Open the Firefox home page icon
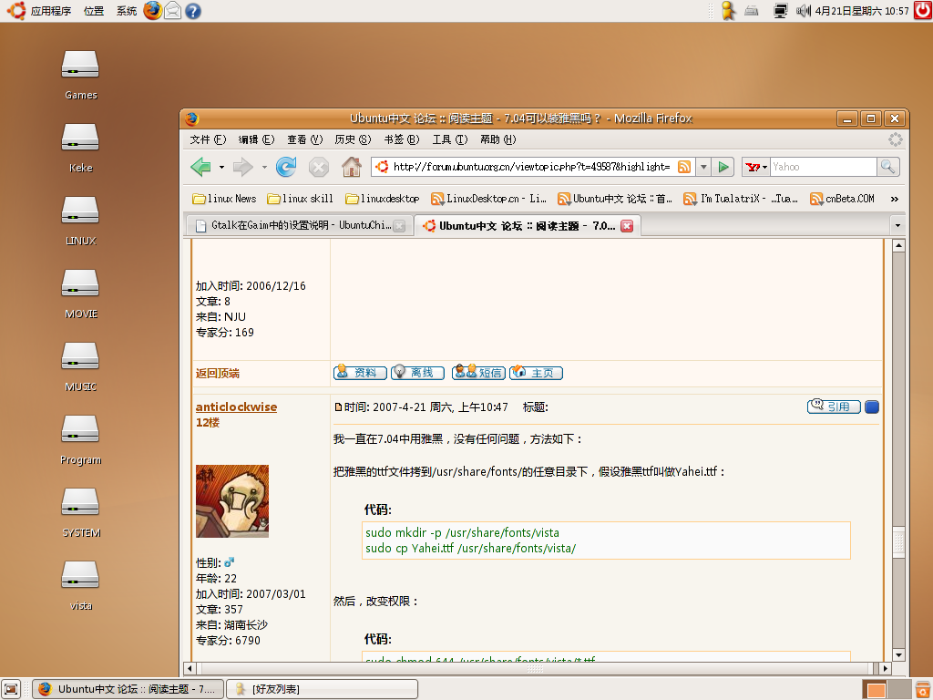 point(352,167)
